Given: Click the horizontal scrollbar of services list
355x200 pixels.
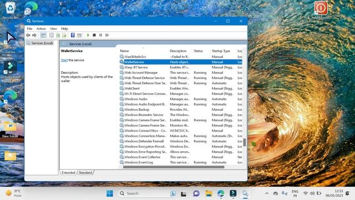Looking at the screenshot, I should [174, 167].
